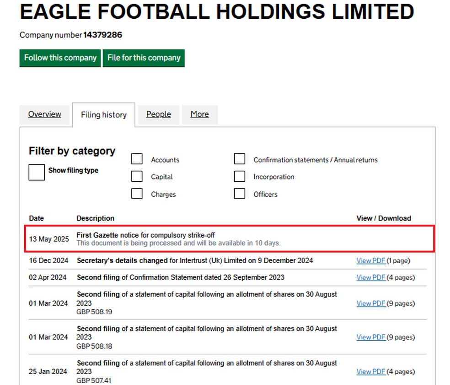Check the Incorporation category box

(240, 176)
